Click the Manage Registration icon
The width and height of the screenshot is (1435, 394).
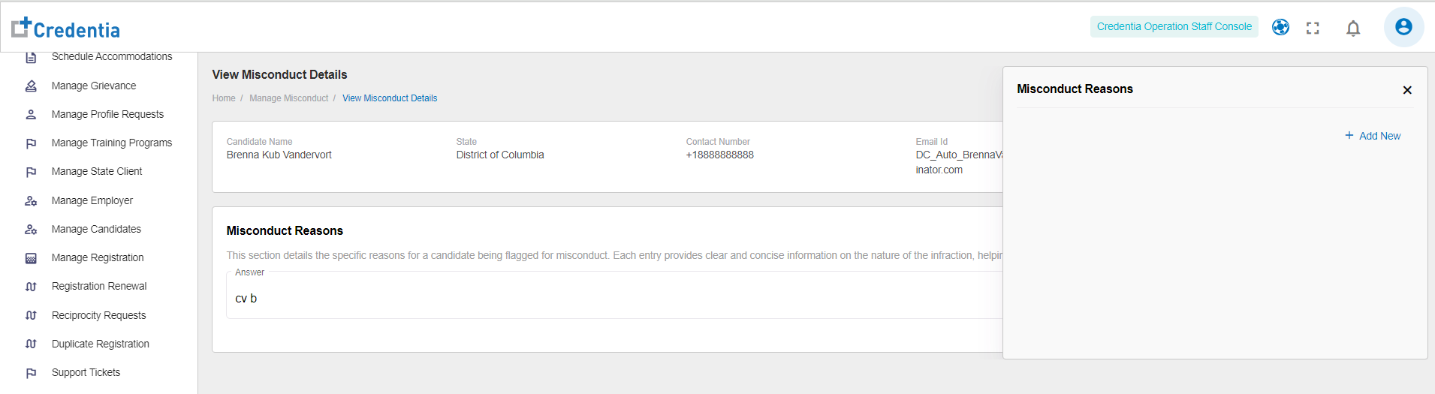[x=31, y=258]
